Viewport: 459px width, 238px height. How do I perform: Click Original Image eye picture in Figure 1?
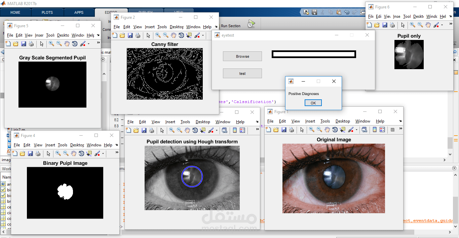(x=334, y=178)
